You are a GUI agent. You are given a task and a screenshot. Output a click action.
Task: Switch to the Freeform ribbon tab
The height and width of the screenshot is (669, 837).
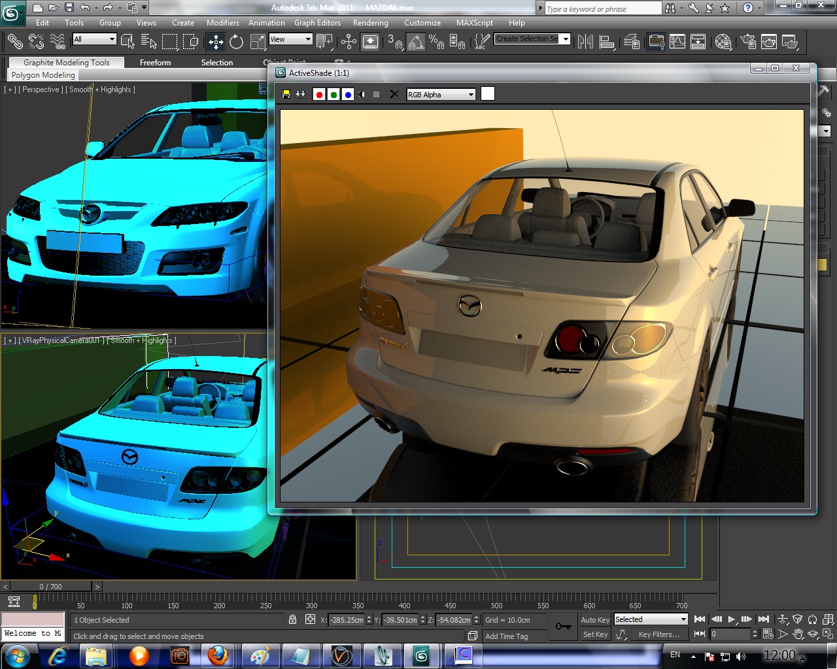coord(155,63)
